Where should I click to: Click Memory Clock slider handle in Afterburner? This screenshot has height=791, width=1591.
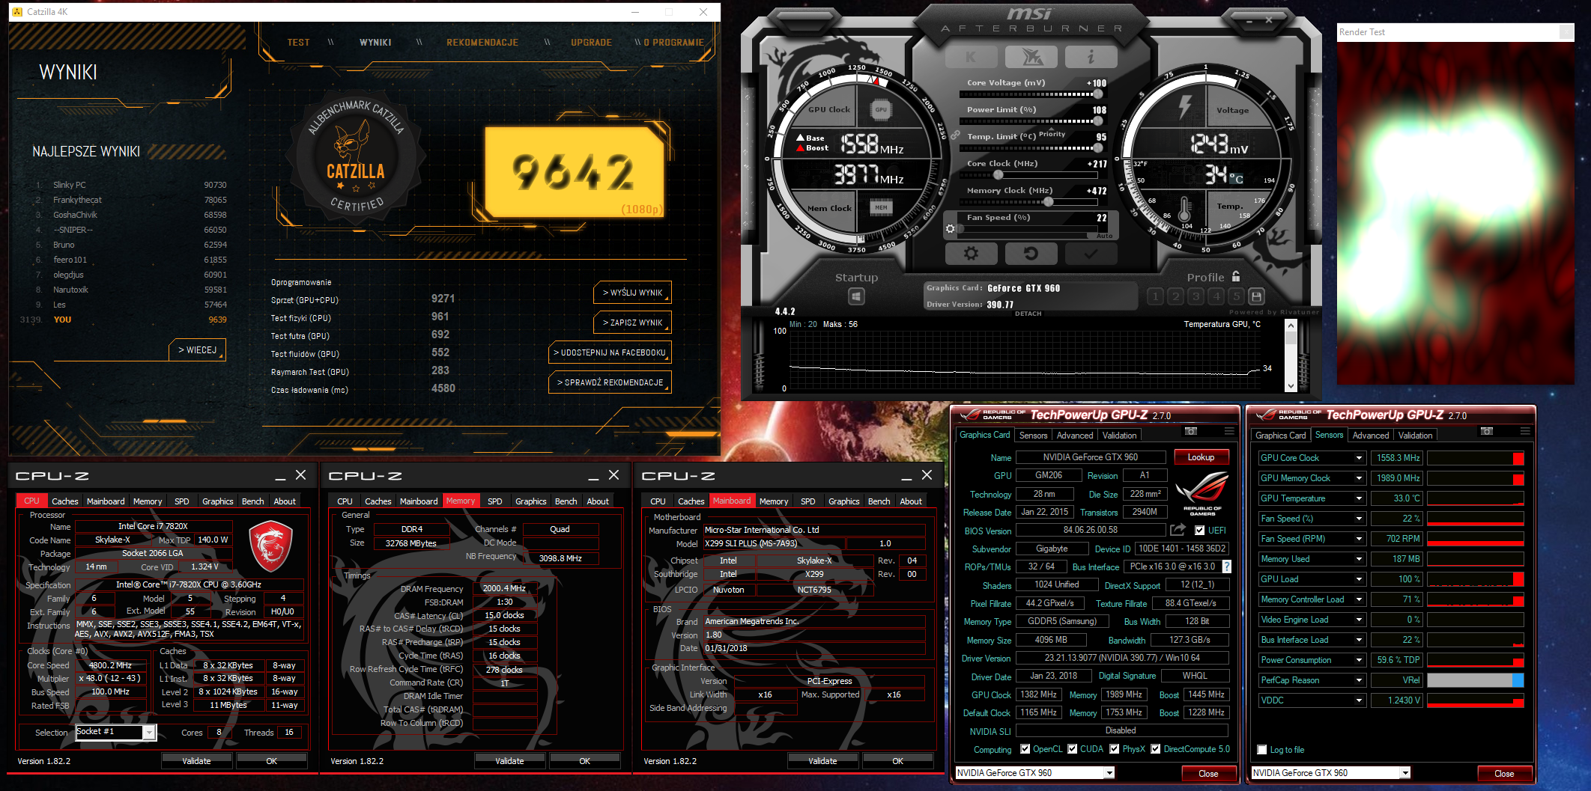pos(1049,202)
